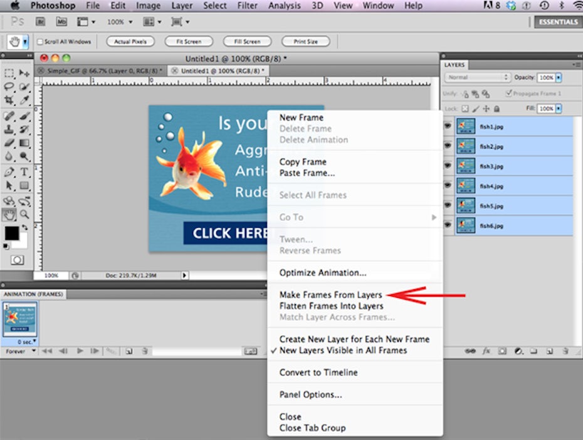Click the black foreground color swatch
The image size is (583, 440).
click(11, 233)
